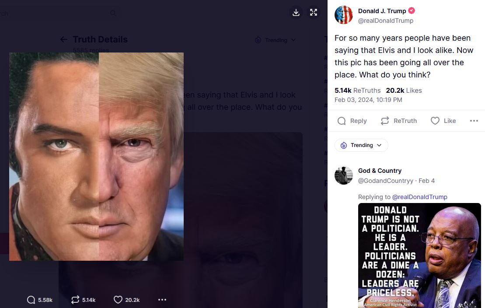Viewport: 485px width, 308px height.
Task: Open the three-dots menu under the image
Action: coord(162,300)
